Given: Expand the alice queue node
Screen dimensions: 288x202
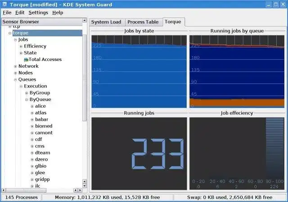Looking at the screenshot, I should 32,106.
